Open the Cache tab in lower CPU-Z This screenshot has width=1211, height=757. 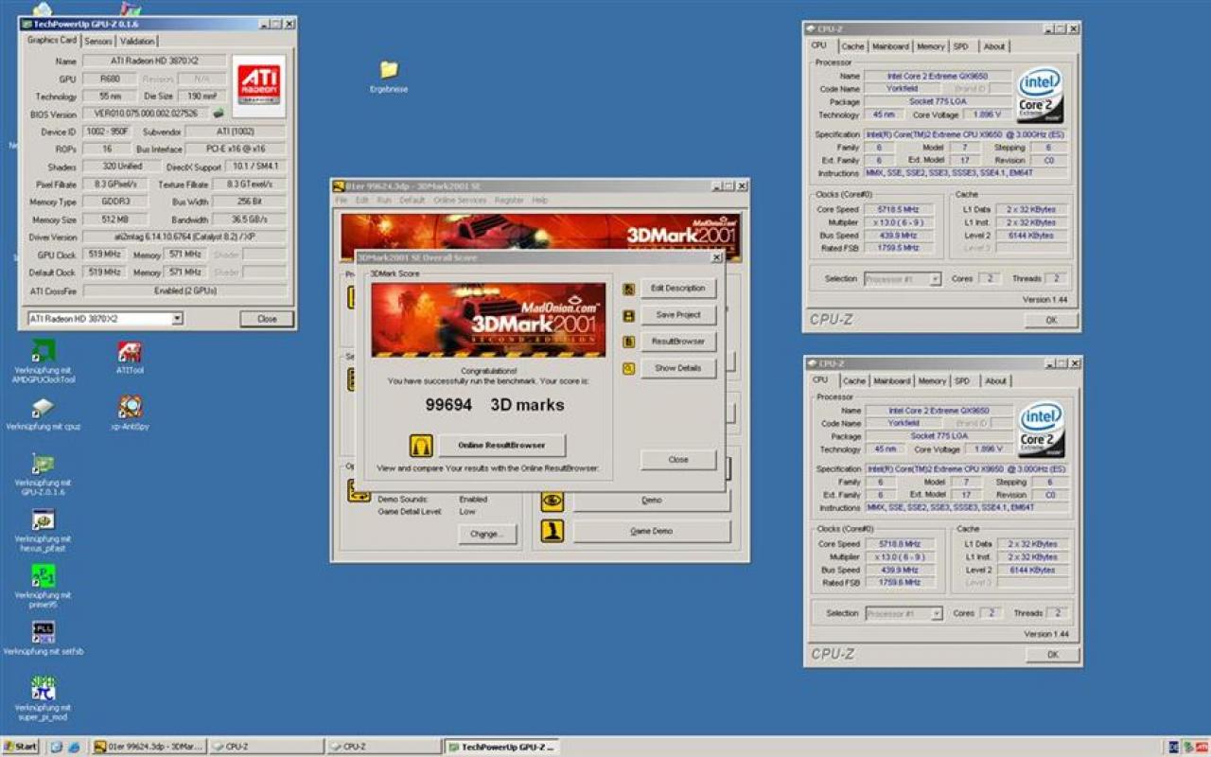[x=854, y=381]
